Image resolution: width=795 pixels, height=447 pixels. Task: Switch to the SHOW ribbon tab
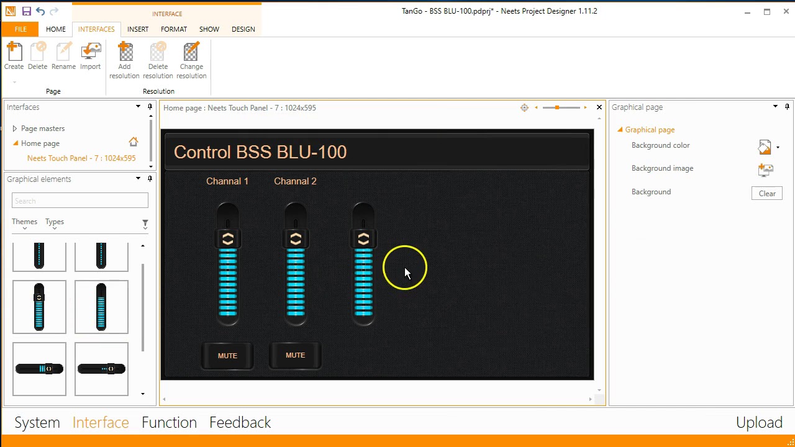point(209,29)
